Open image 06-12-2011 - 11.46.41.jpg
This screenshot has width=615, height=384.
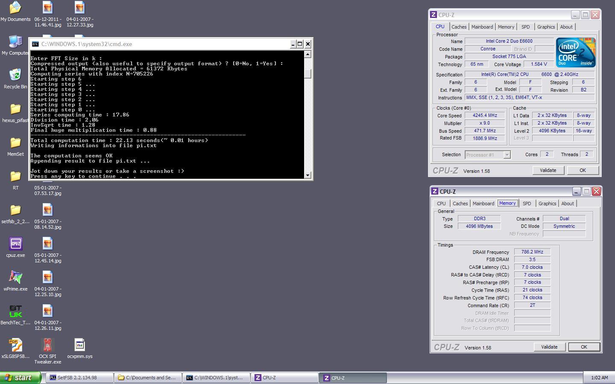(x=47, y=14)
